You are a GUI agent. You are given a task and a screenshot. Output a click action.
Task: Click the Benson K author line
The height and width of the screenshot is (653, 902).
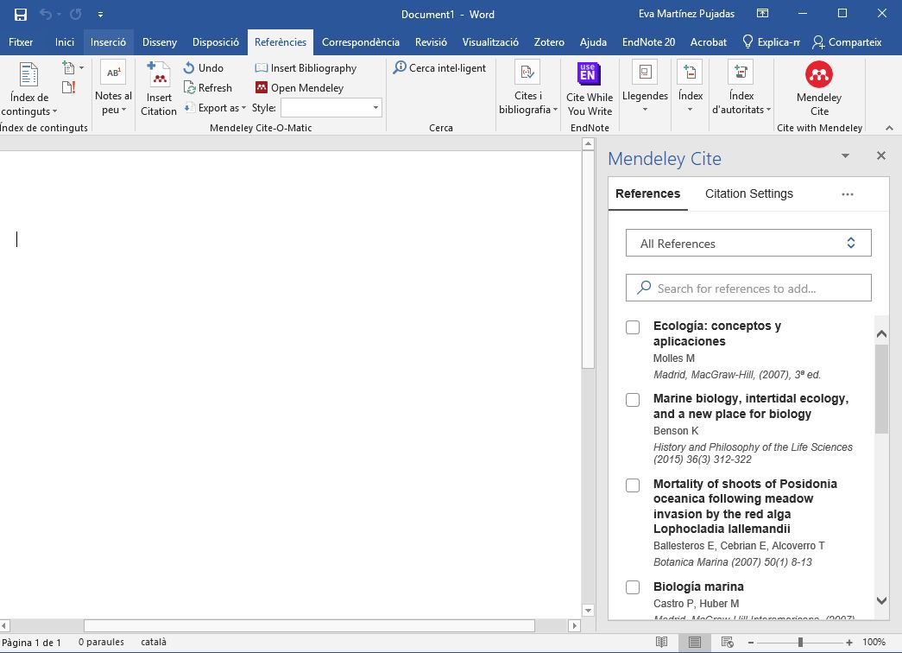click(676, 431)
